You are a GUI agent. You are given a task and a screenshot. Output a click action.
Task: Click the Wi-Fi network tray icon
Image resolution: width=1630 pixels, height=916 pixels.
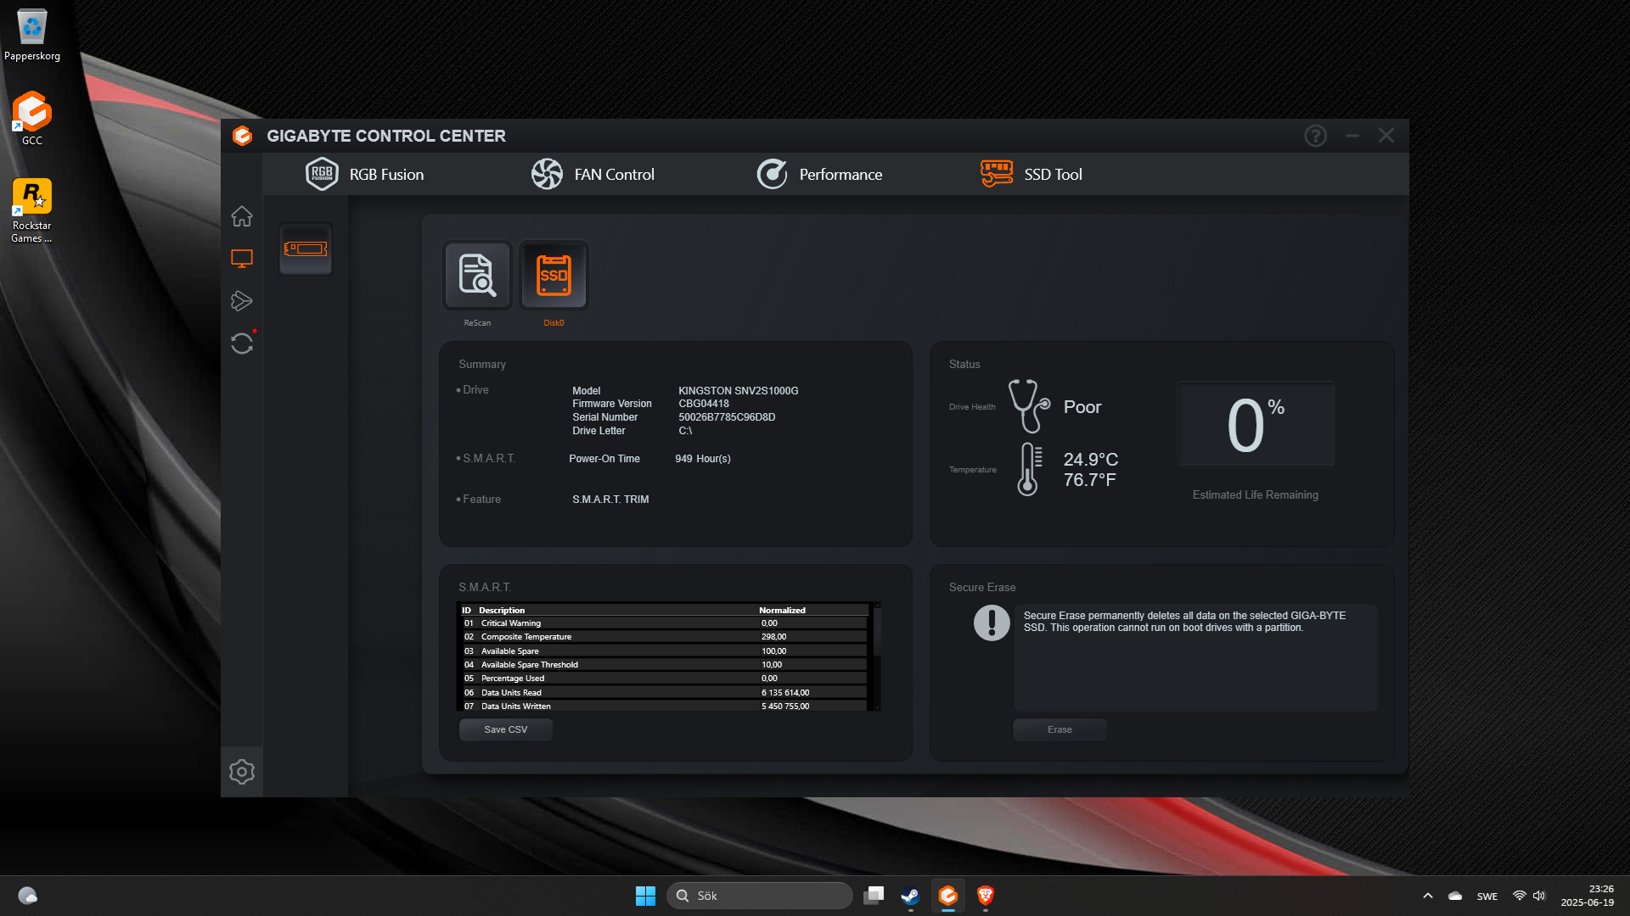click(x=1520, y=896)
